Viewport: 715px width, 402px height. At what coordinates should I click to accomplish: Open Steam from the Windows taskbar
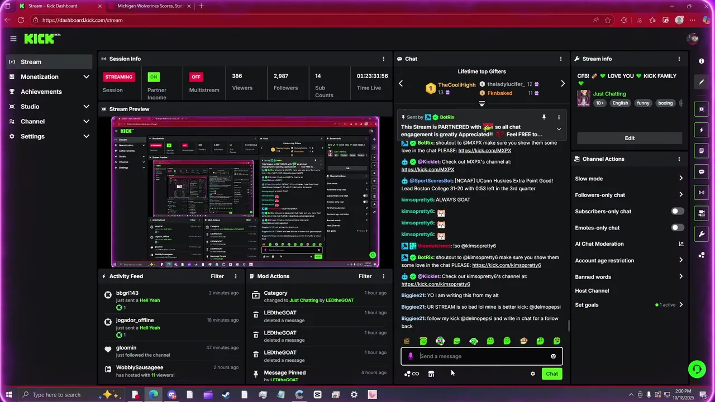coord(226,395)
